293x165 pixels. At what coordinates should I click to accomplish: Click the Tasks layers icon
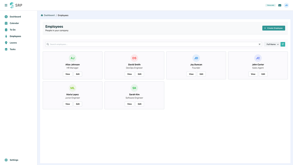[x=6, y=49]
